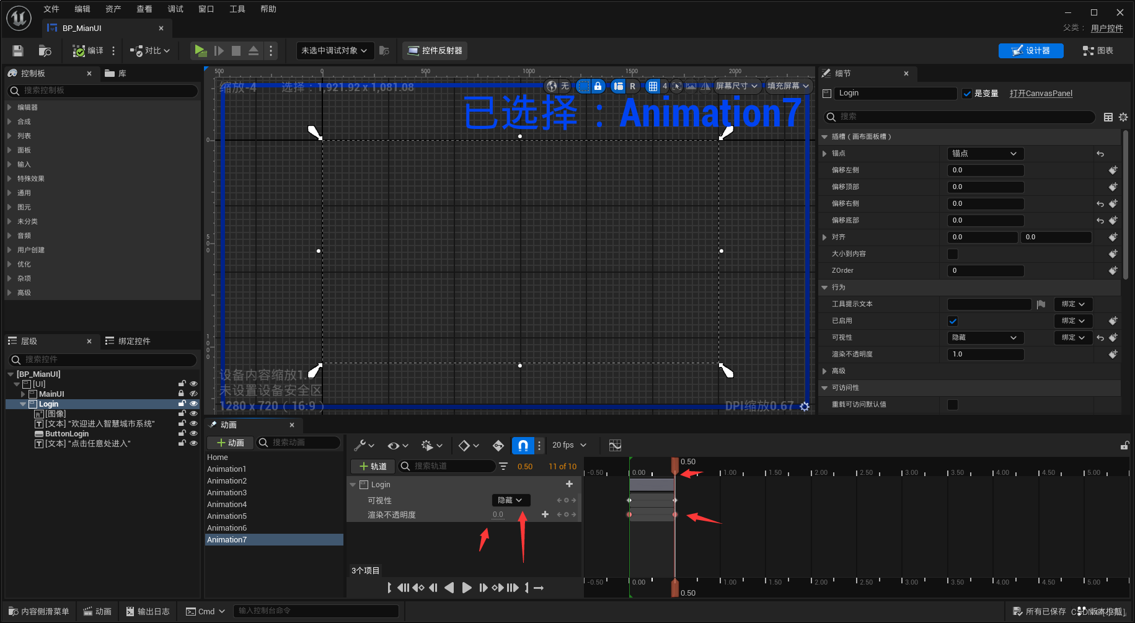Toggle the Login row eye visibility icon in hierarchy
The height and width of the screenshot is (623, 1135).
coord(193,404)
